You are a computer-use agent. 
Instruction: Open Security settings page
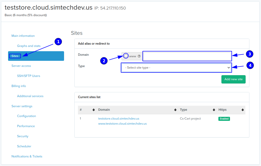click(23, 136)
